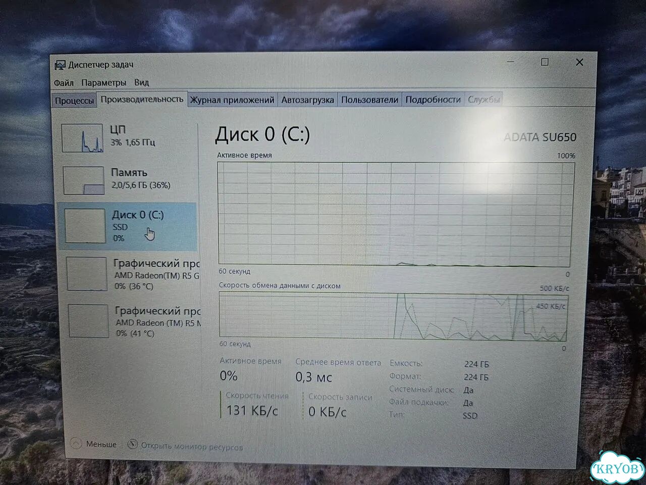This screenshot has width=646, height=485.
Task: Click the 131 КБ/с read speed value
Action: coord(252,410)
